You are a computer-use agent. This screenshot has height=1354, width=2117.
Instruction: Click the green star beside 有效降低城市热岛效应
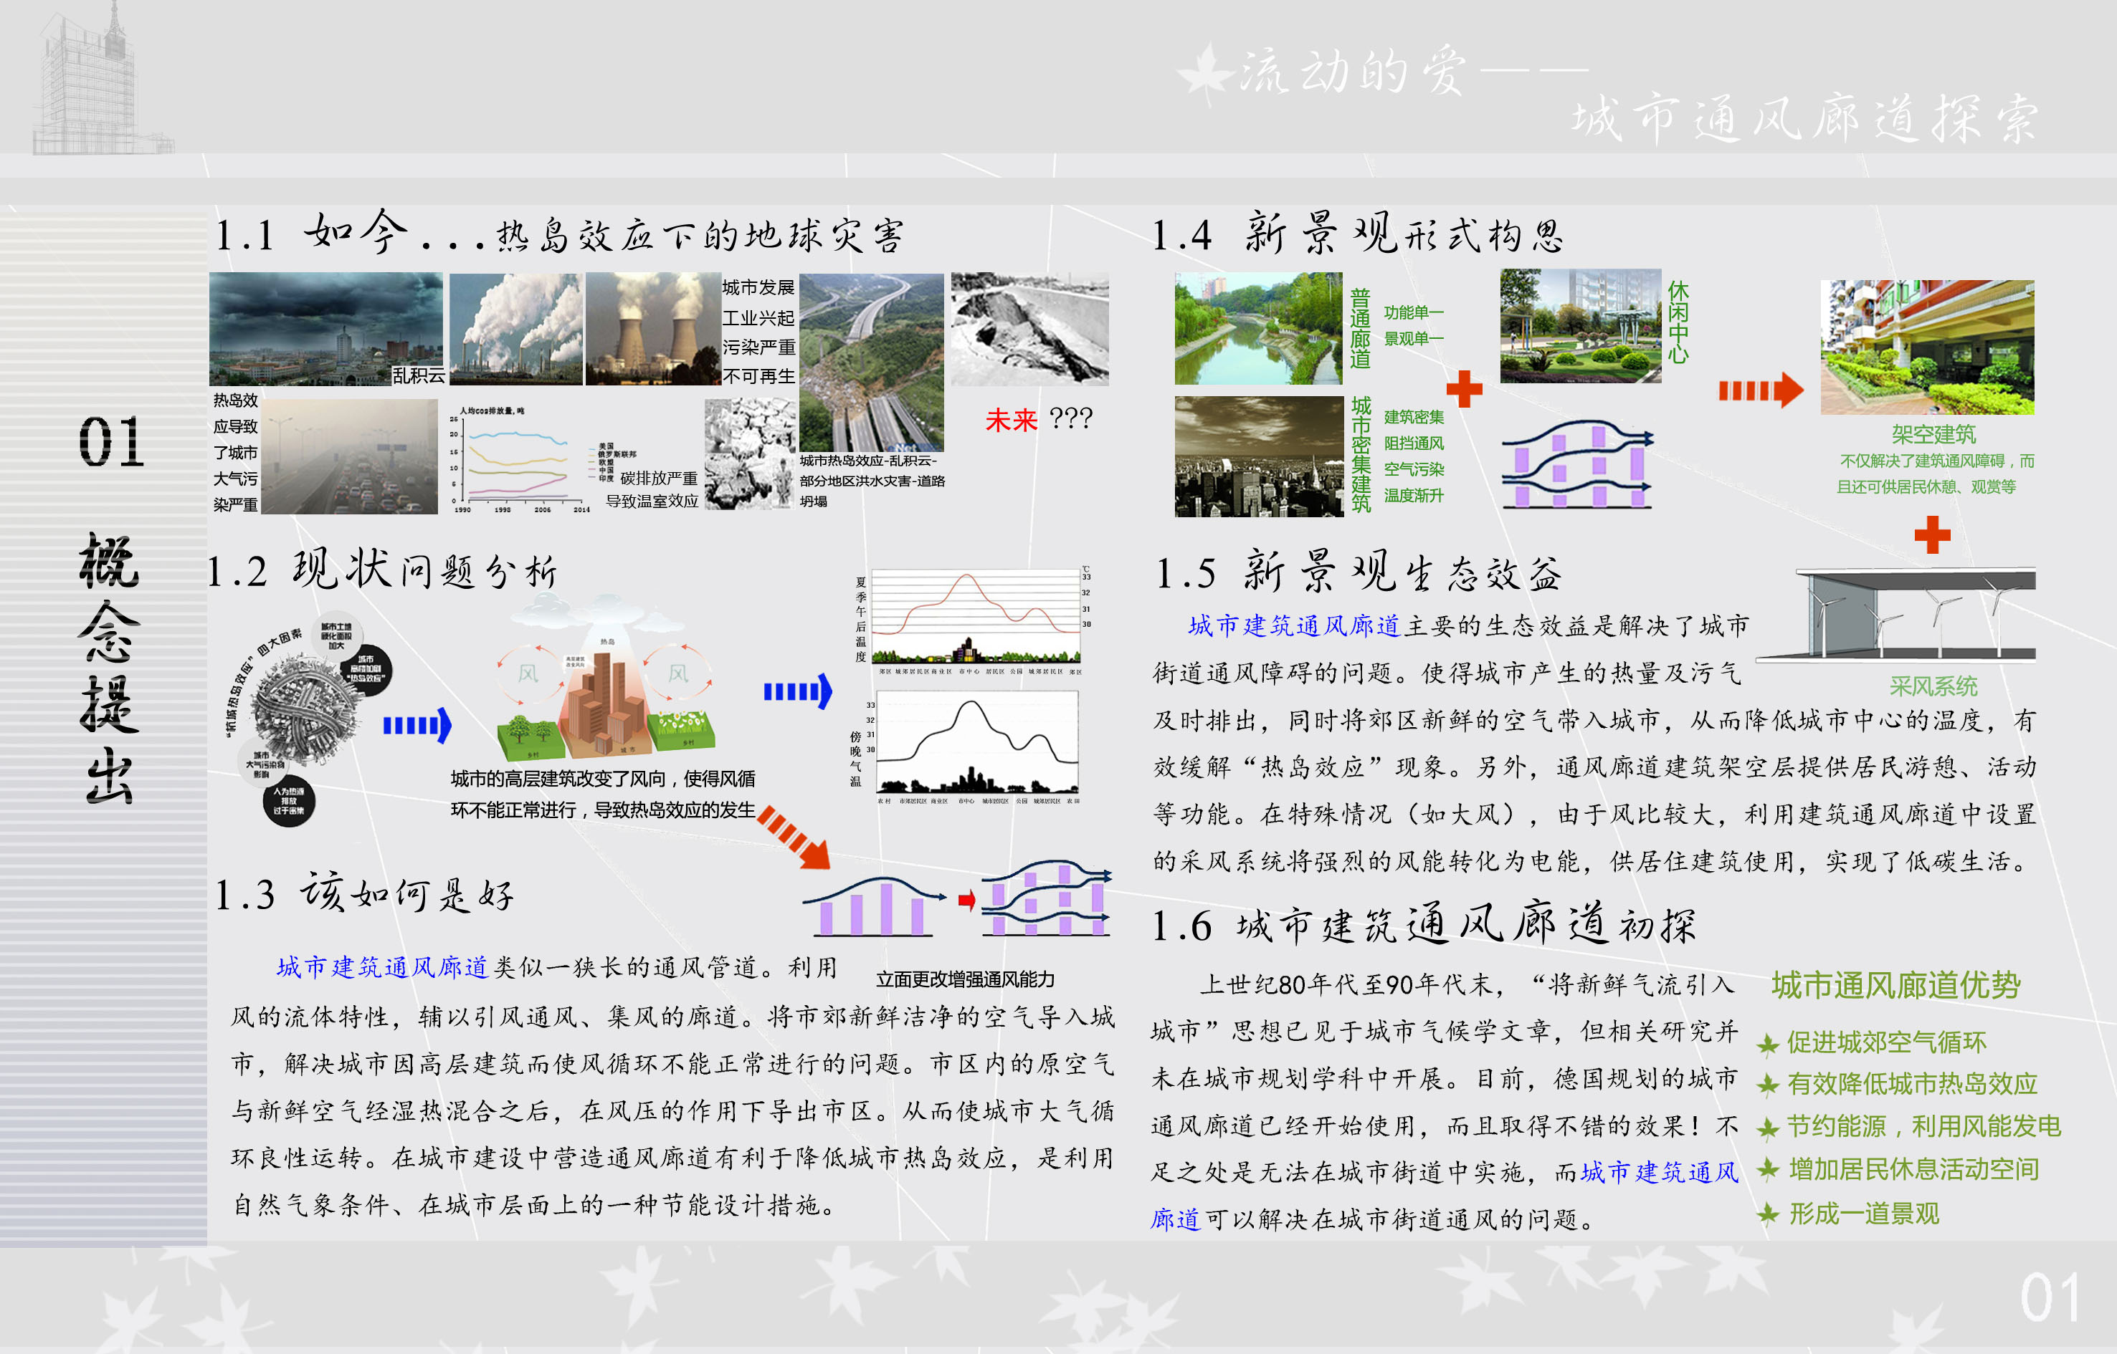coord(1768,1085)
